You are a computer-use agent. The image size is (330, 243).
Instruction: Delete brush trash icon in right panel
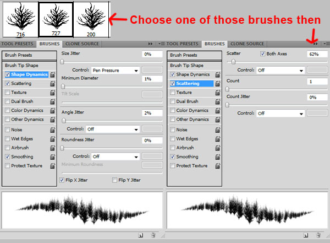(318, 235)
